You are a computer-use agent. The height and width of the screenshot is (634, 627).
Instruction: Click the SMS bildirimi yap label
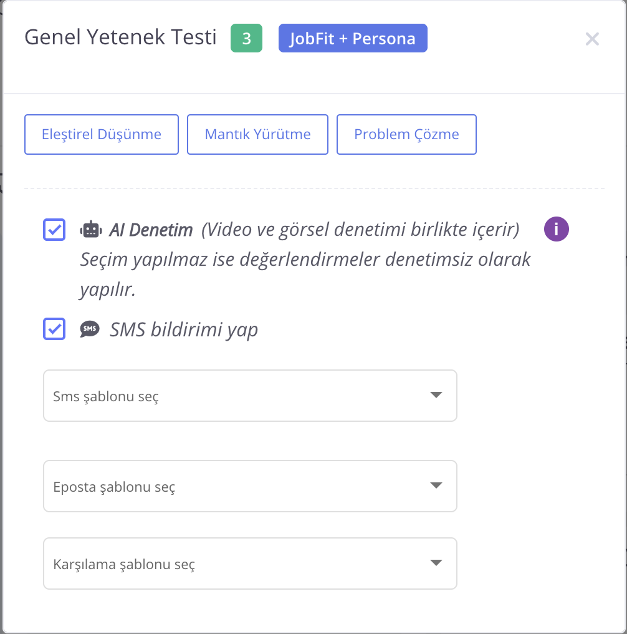coord(184,329)
